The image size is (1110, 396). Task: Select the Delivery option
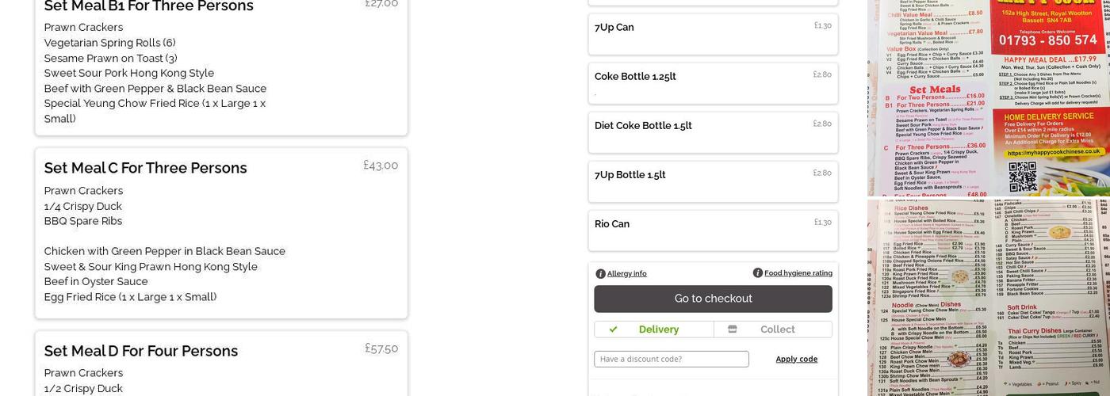click(654, 329)
